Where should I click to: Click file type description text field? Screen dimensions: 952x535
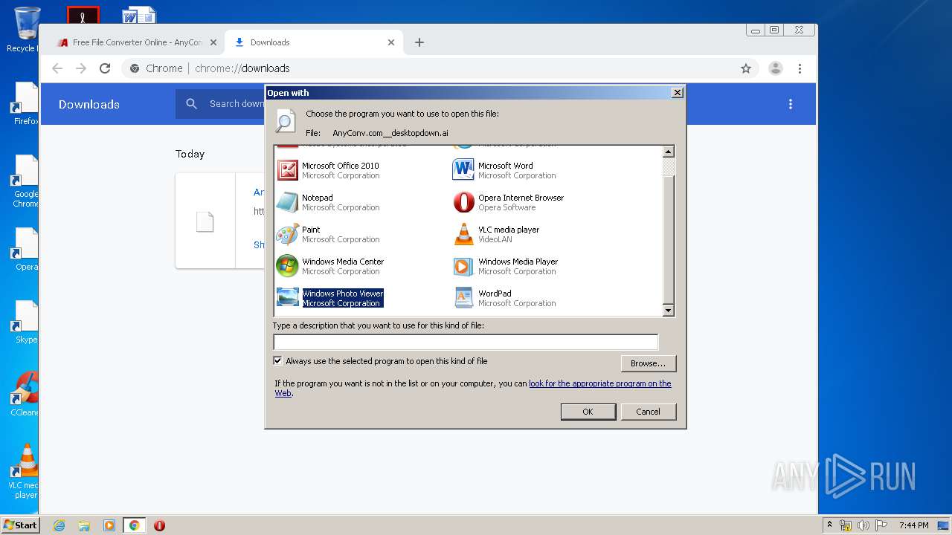click(x=466, y=342)
